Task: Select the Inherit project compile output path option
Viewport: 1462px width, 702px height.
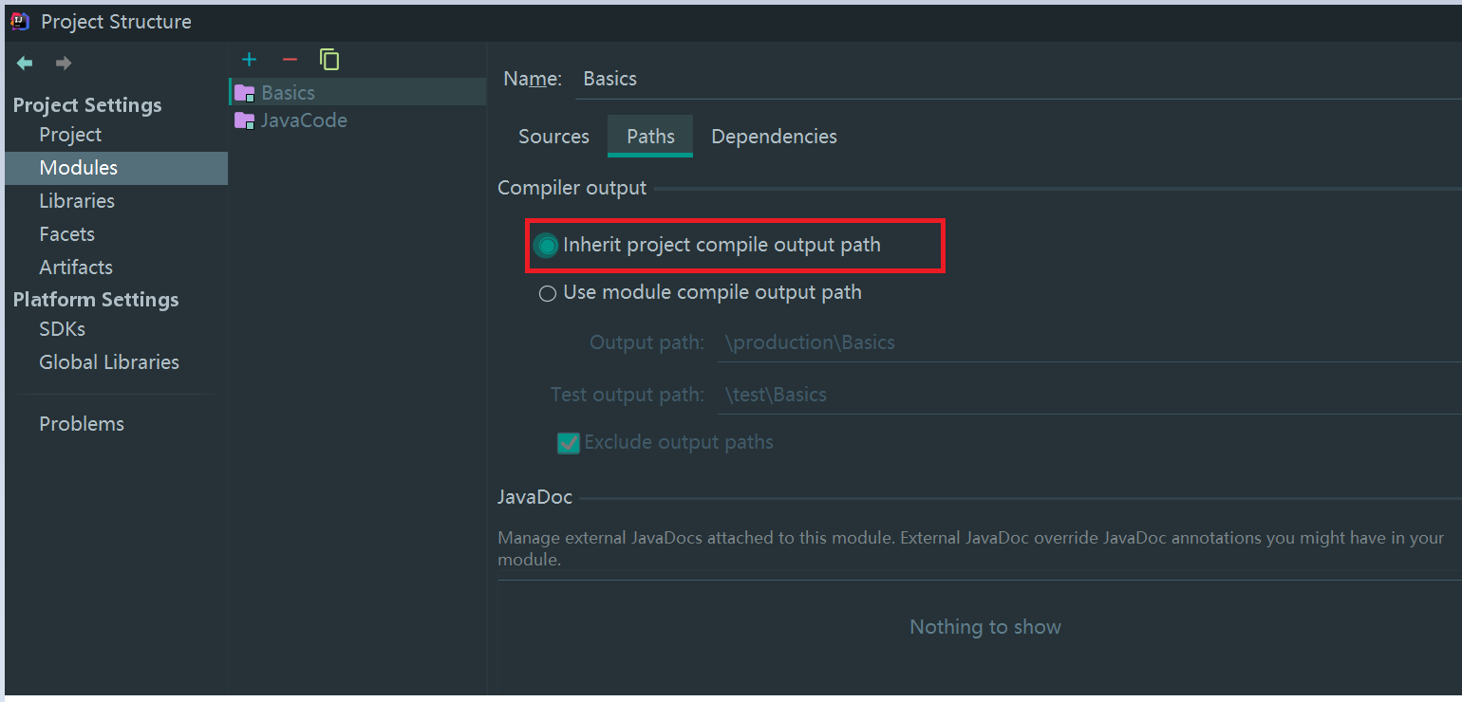Action: (546, 245)
